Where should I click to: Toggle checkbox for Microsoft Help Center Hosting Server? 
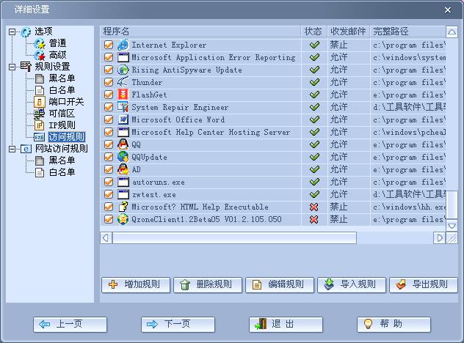tap(109, 132)
